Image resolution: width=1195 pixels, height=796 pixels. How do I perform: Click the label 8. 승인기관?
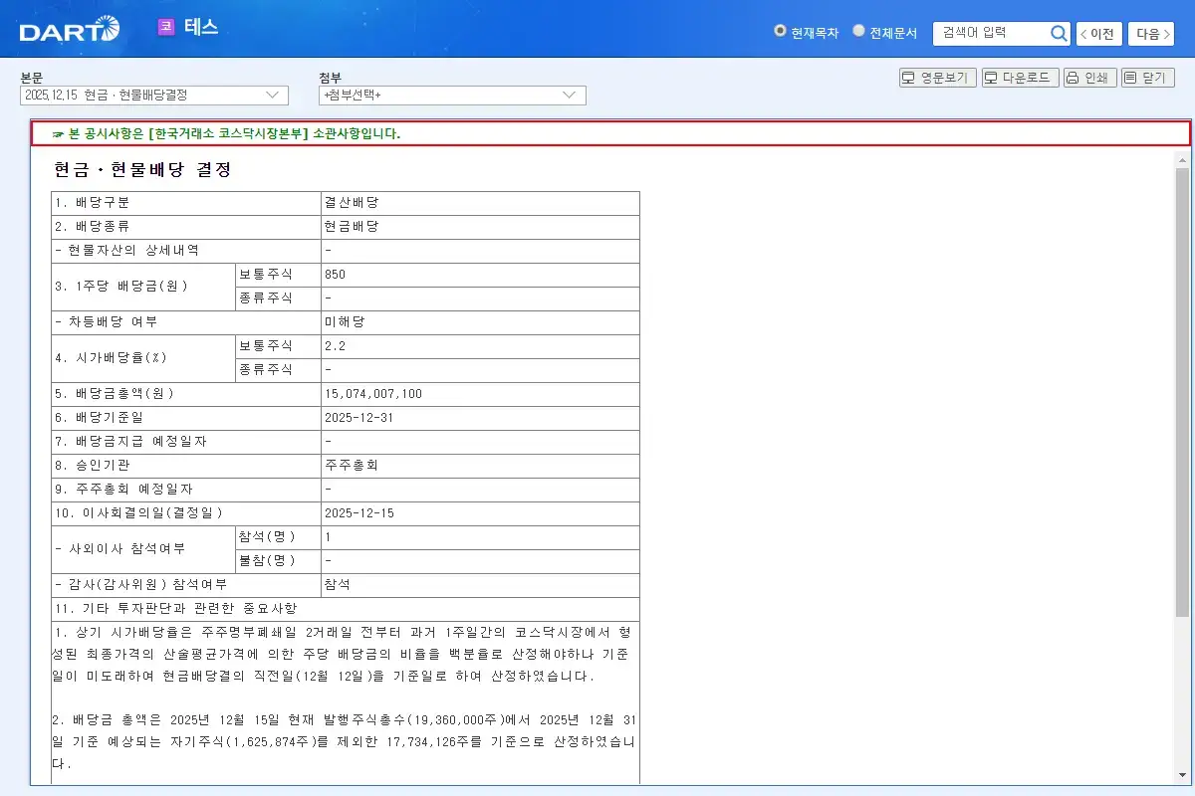[93, 466]
